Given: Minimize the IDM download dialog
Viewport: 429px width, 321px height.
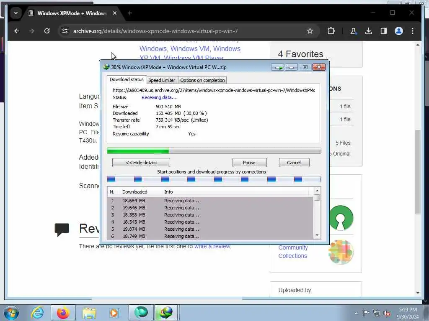Looking at the screenshot, I should coord(292,67).
